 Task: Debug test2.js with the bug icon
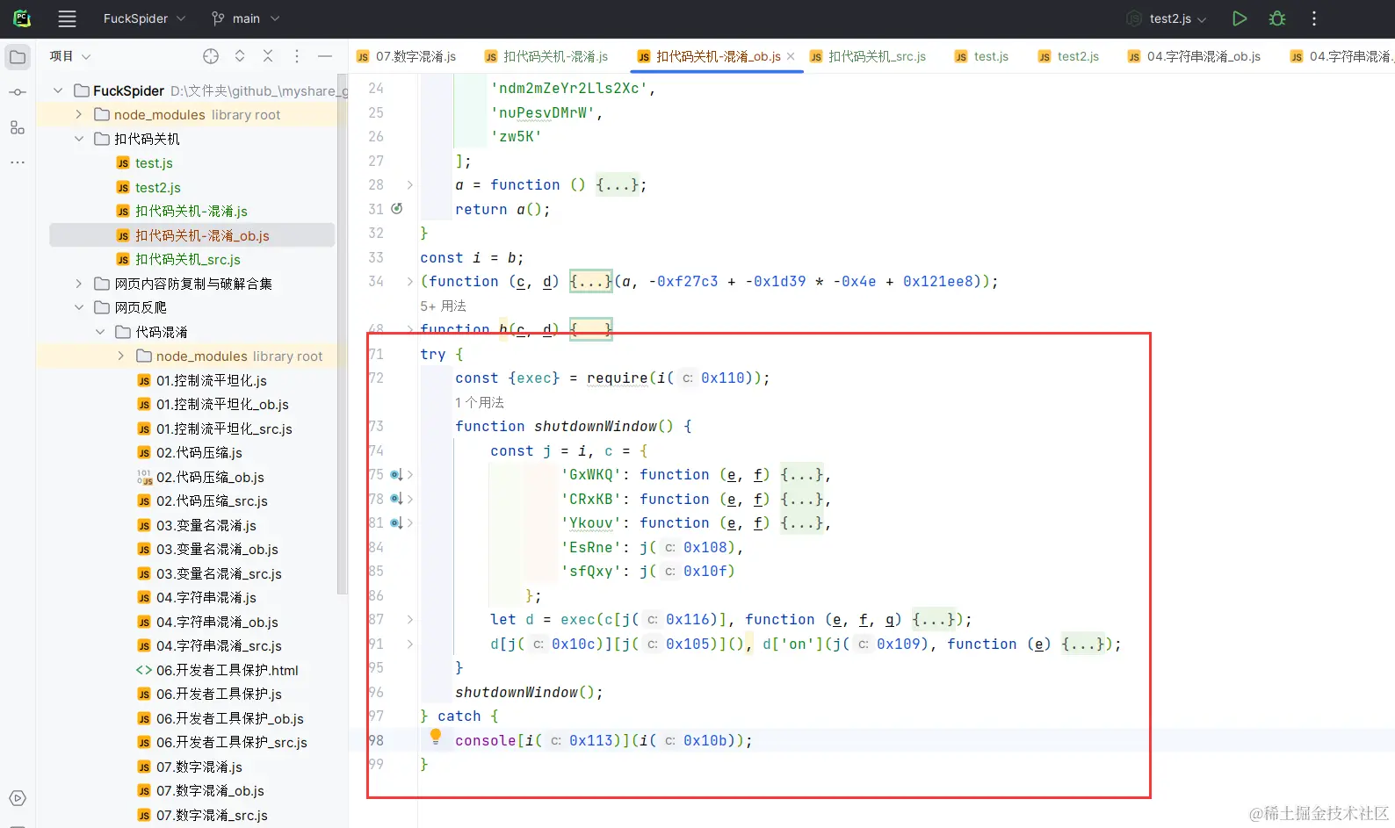[x=1277, y=18]
